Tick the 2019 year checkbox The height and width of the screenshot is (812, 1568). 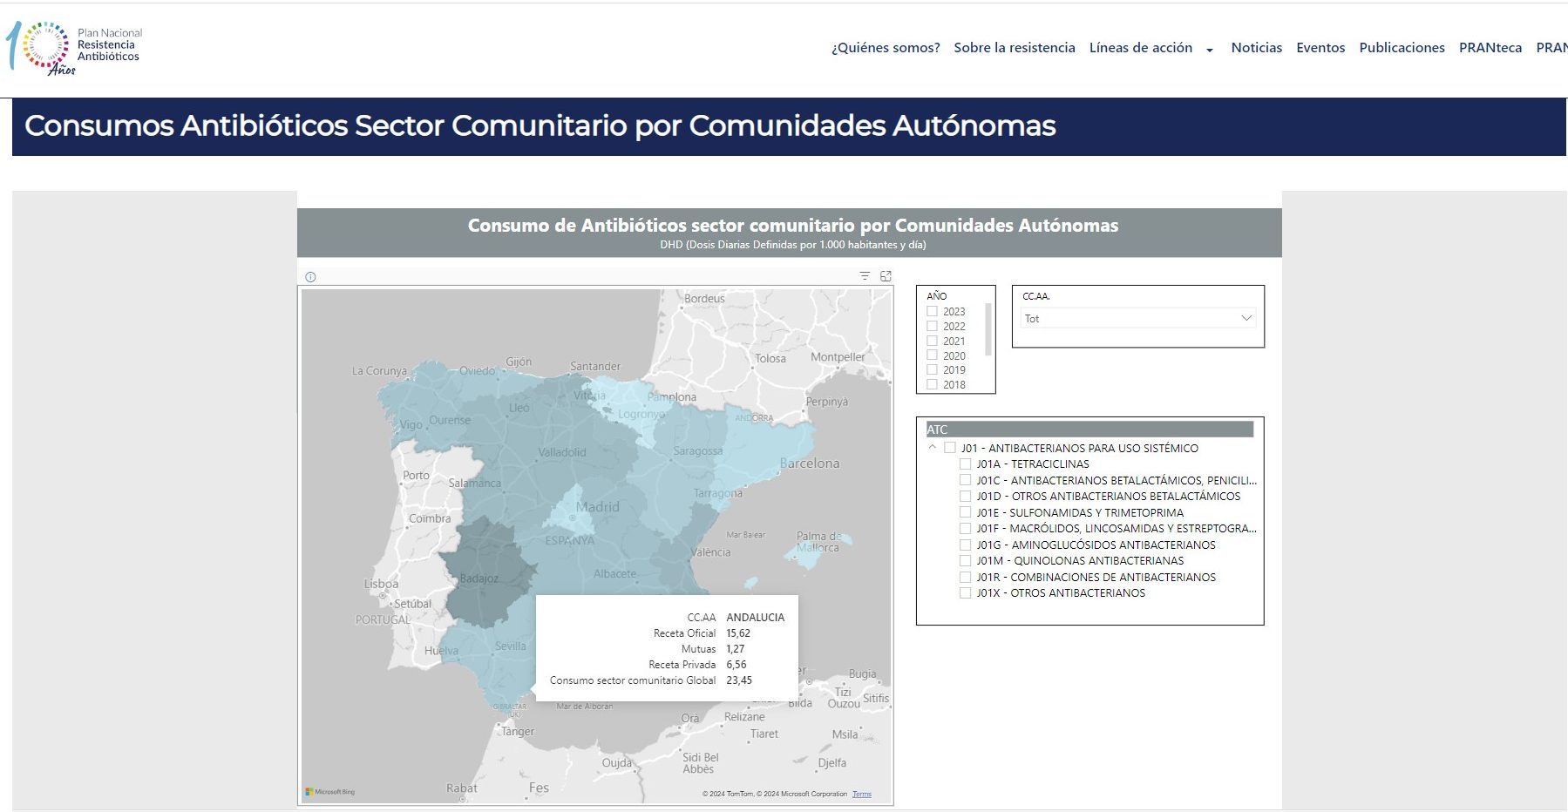click(x=932, y=369)
